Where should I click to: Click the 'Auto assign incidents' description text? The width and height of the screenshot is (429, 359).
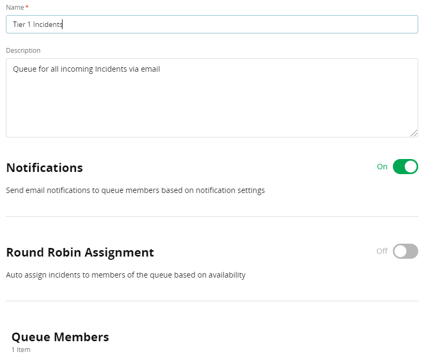126,275
